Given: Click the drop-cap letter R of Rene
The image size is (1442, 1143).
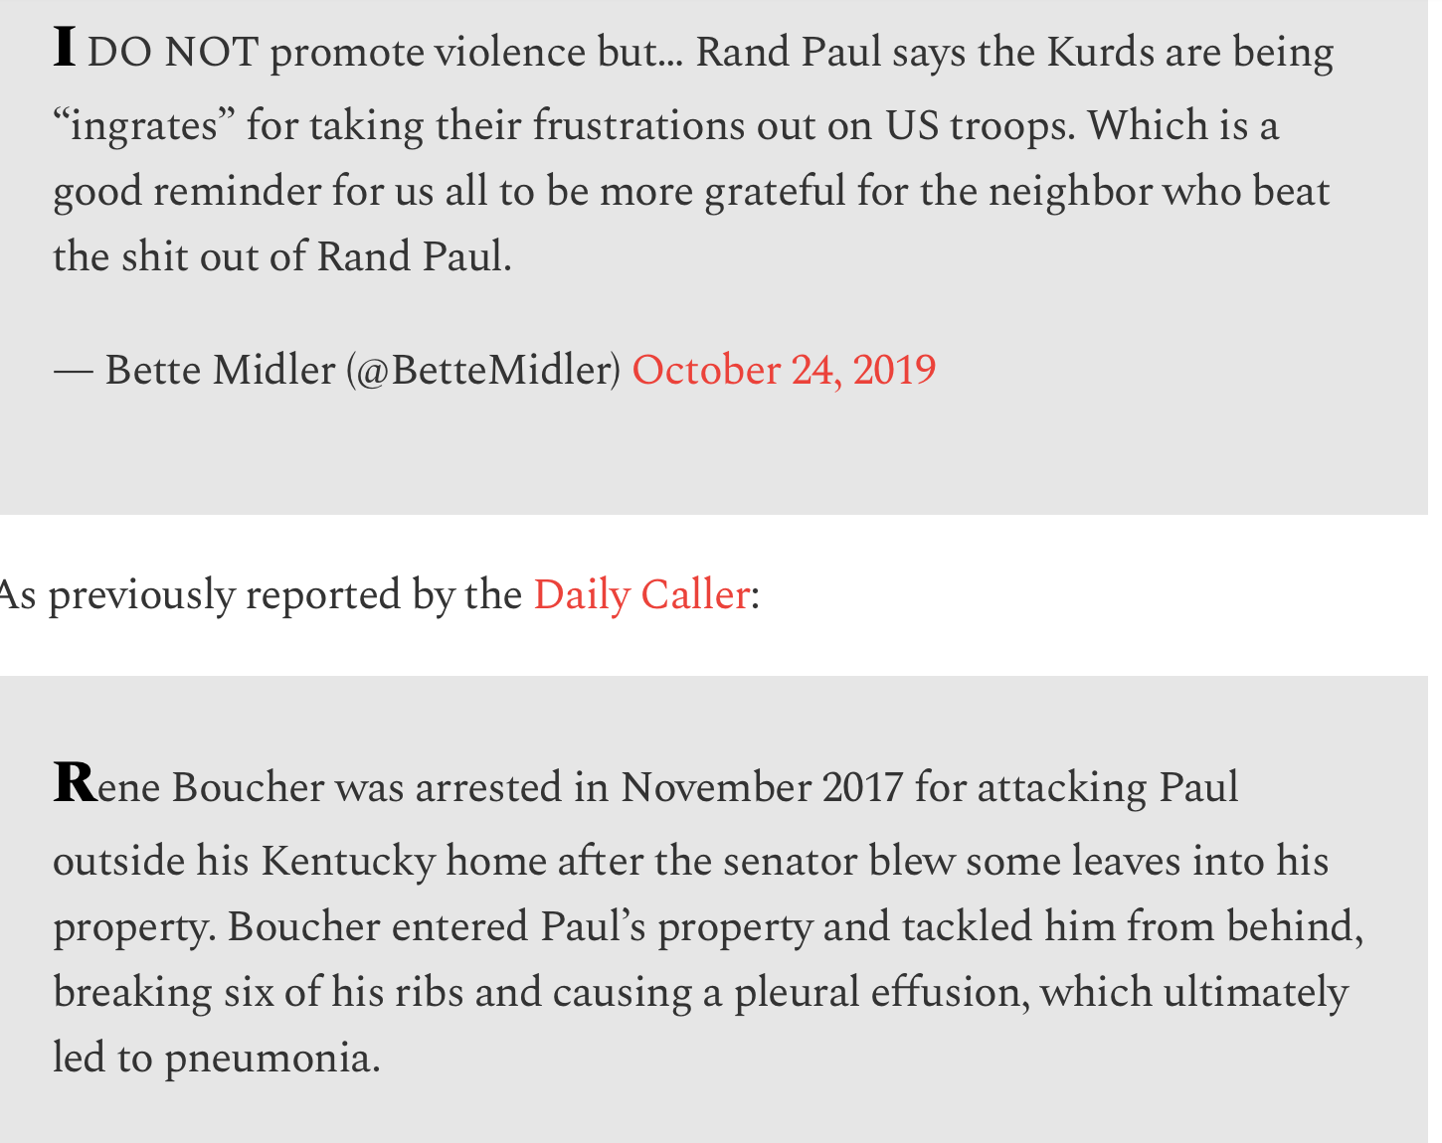Looking at the screenshot, I should coord(75,783).
